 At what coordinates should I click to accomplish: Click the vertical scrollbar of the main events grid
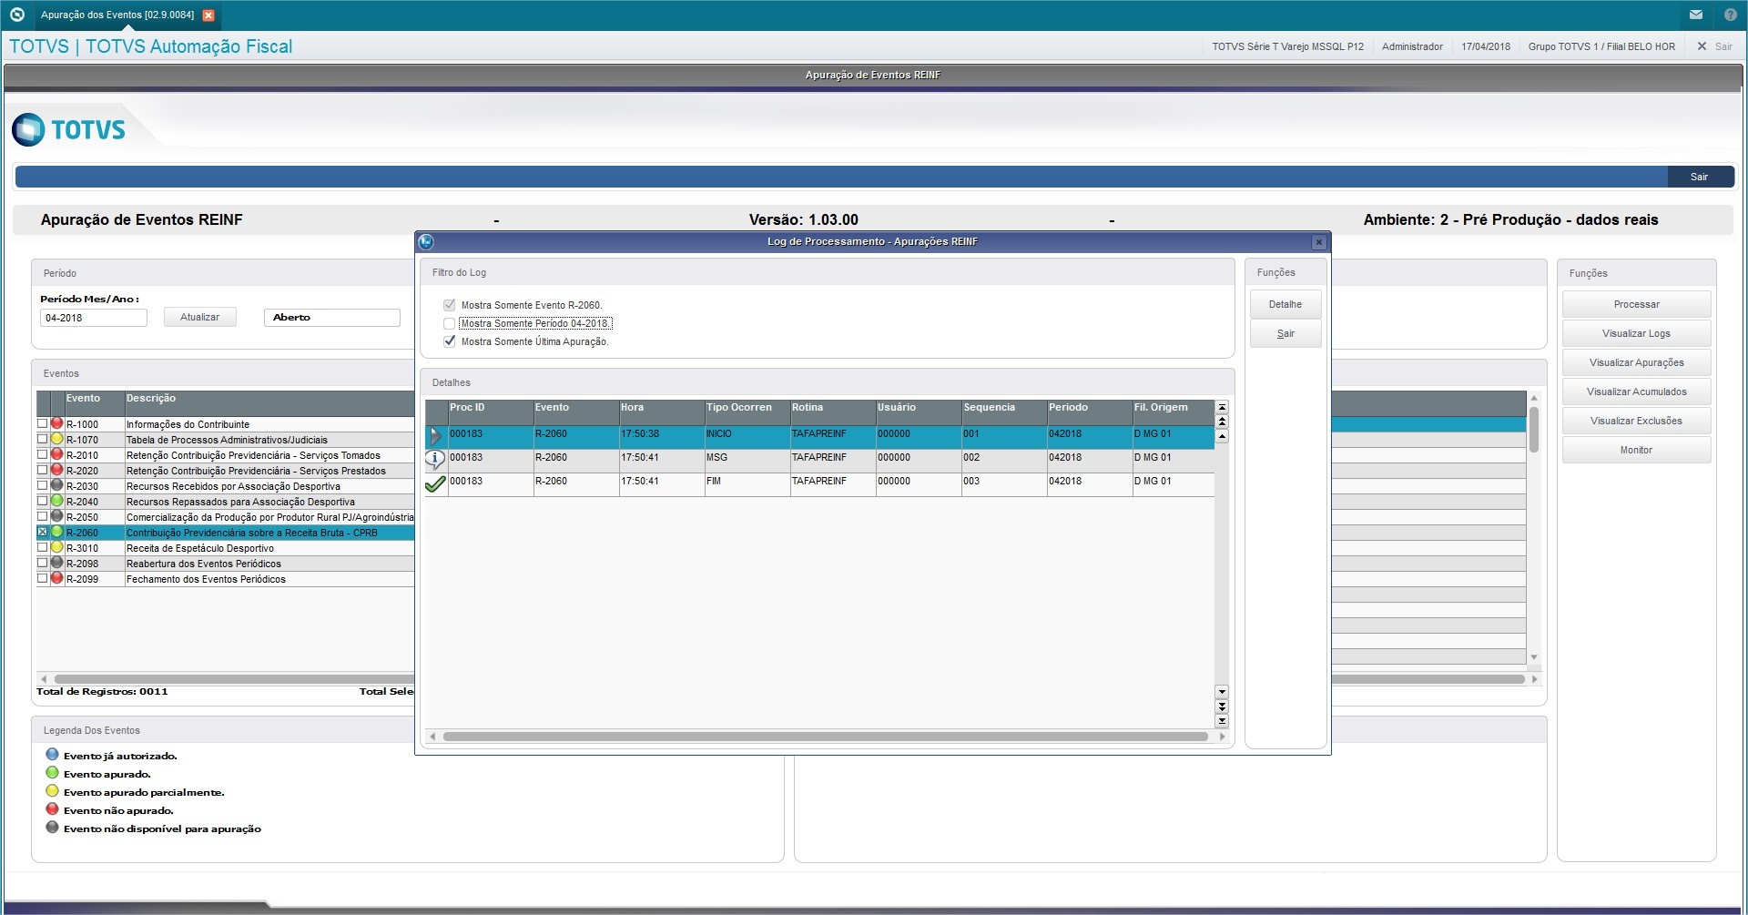[1534, 430]
